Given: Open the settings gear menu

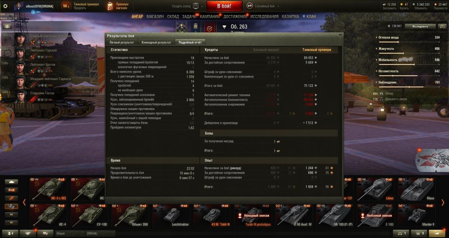Looking at the screenshot, I should click(5, 6).
